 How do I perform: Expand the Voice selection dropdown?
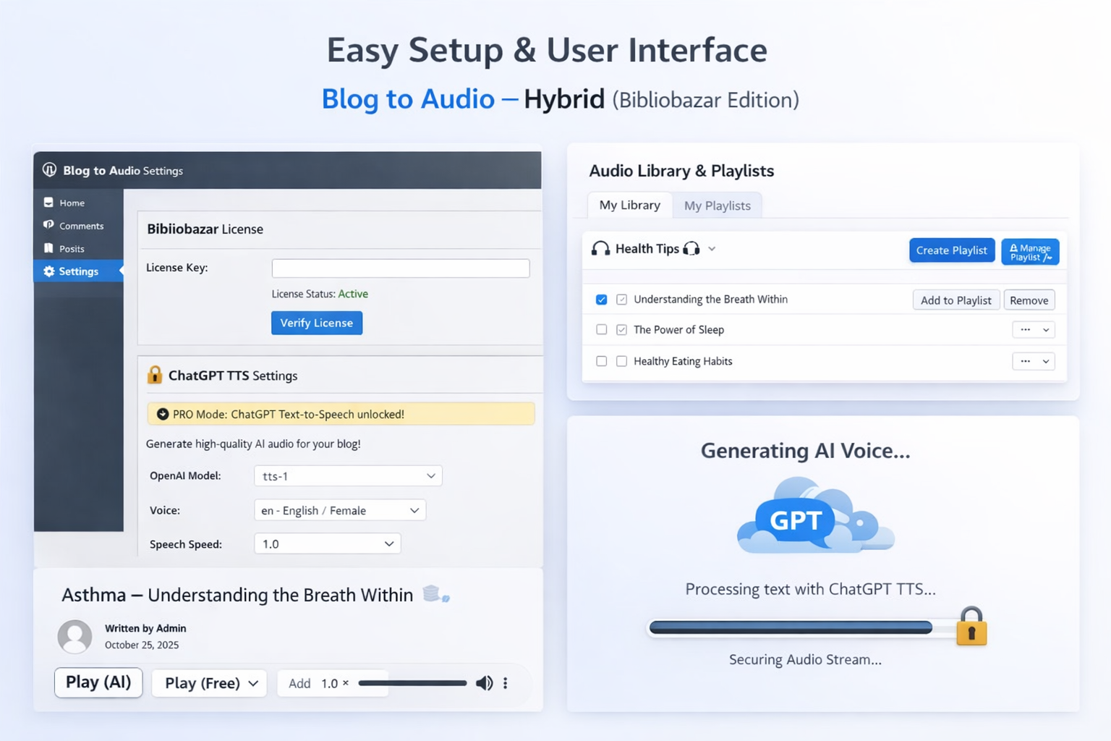tap(340, 510)
